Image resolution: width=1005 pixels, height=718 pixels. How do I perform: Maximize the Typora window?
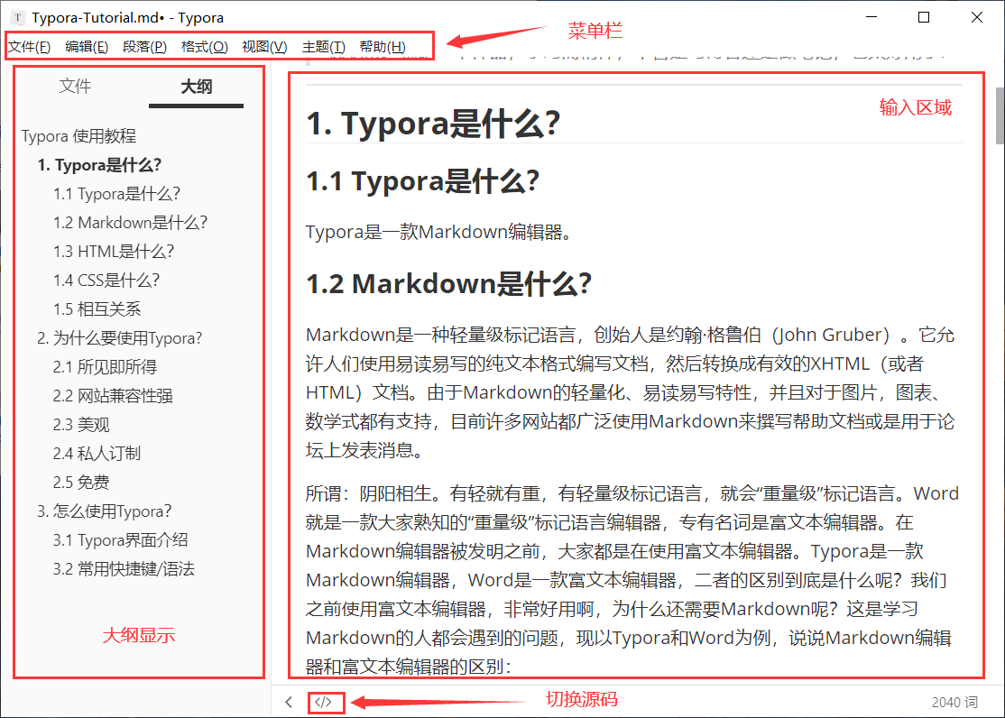pos(924,17)
